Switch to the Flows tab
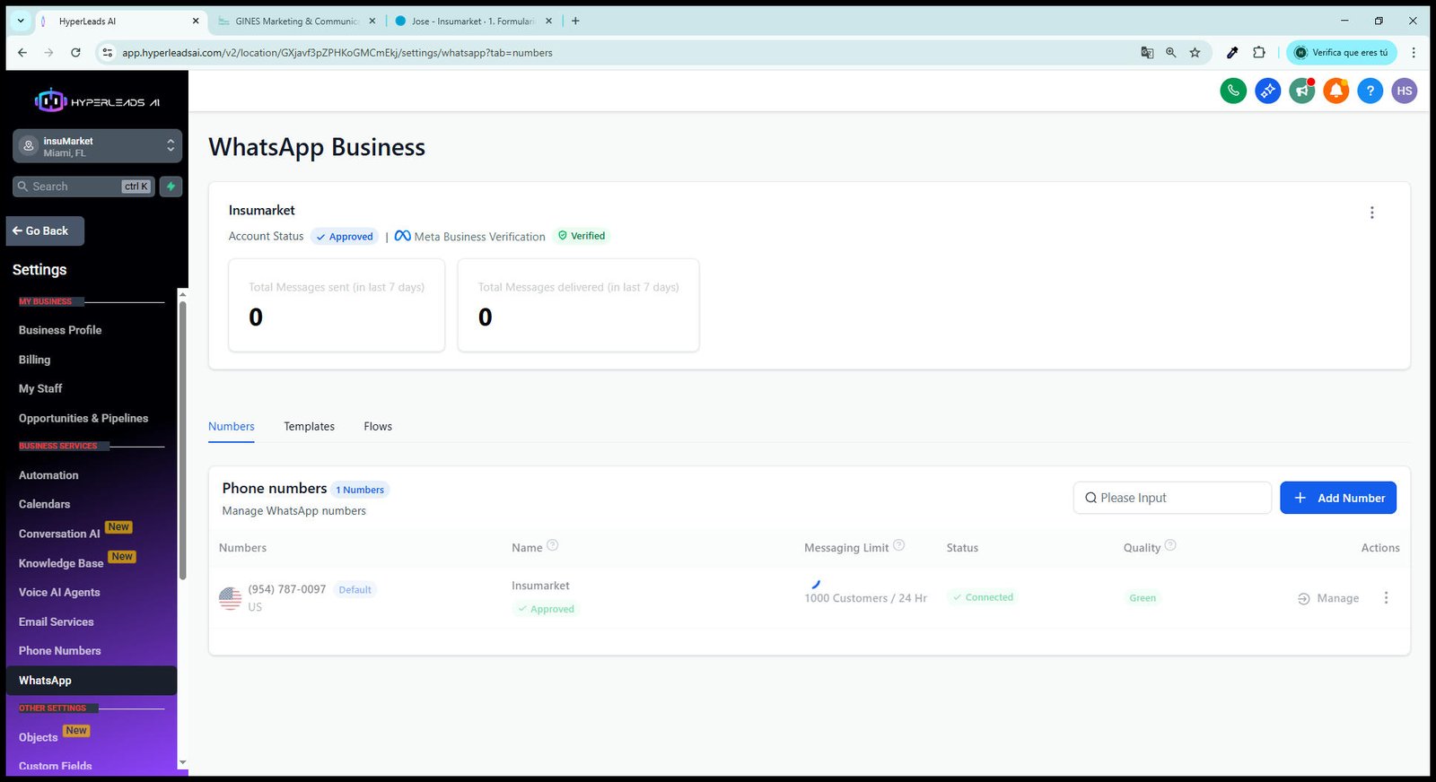The width and height of the screenshot is (1436, 782). pyautogui.click(x=378, y=427)
